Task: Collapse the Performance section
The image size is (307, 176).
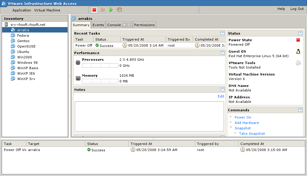Action: point(223,53)
